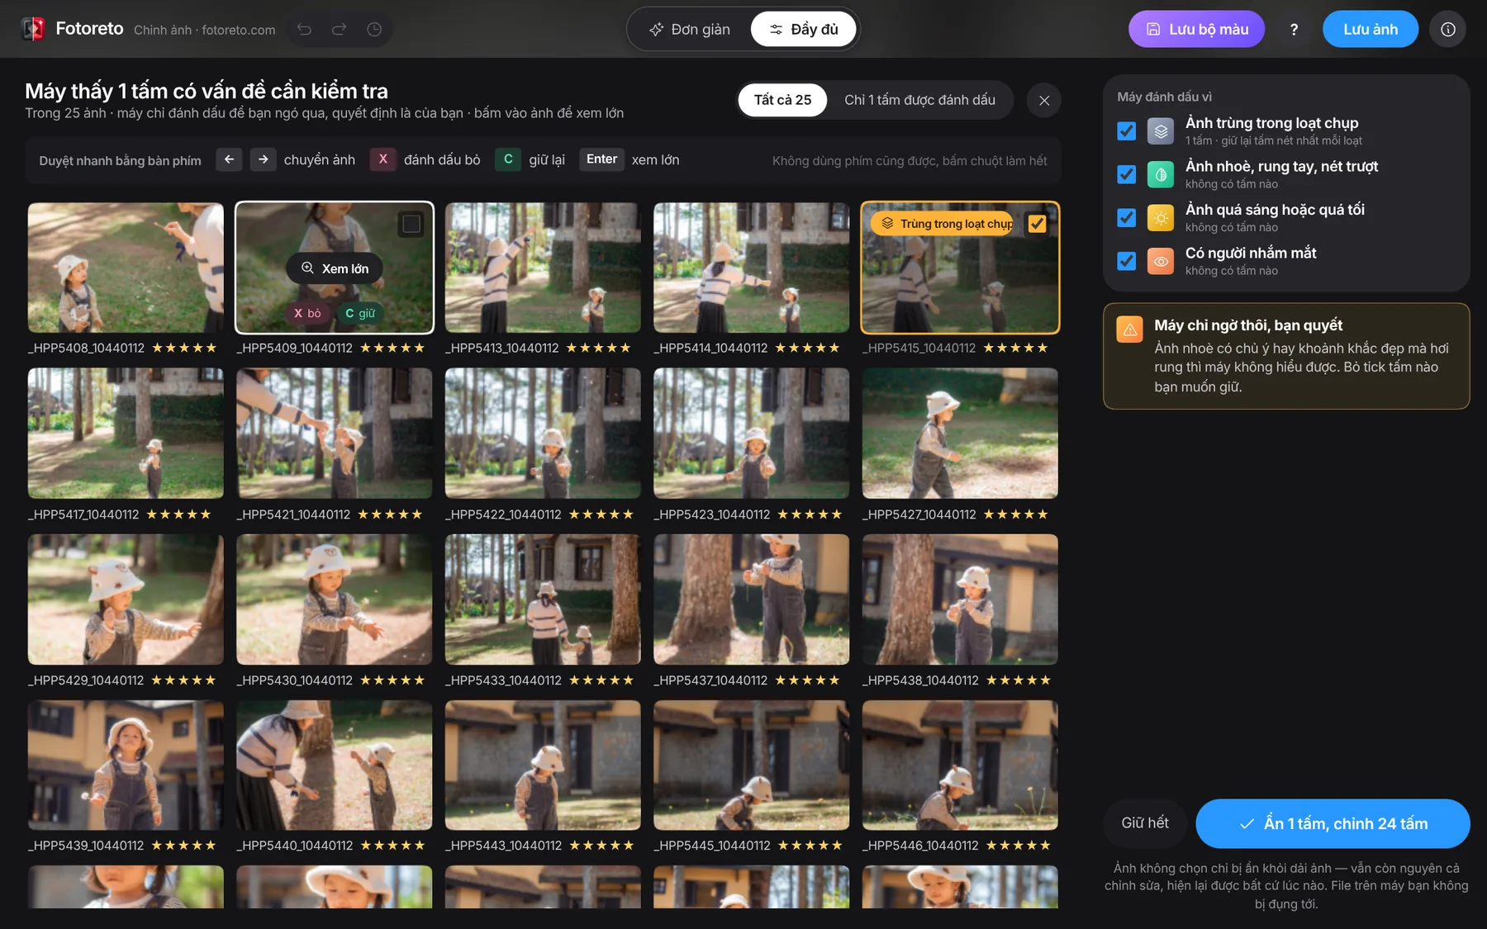
Task: Switch to Đầy đủ mode
Action: click(803, 30)
